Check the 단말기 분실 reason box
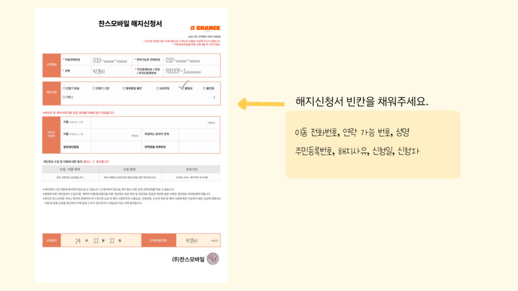This screenshot has height=291, width=518. (x=64, y=88)
